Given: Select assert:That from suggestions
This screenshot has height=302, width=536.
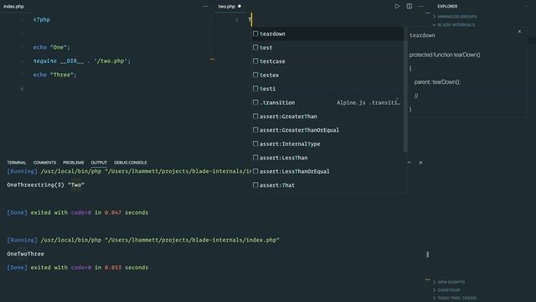Looking at the screenshot, I should point(327,185).
